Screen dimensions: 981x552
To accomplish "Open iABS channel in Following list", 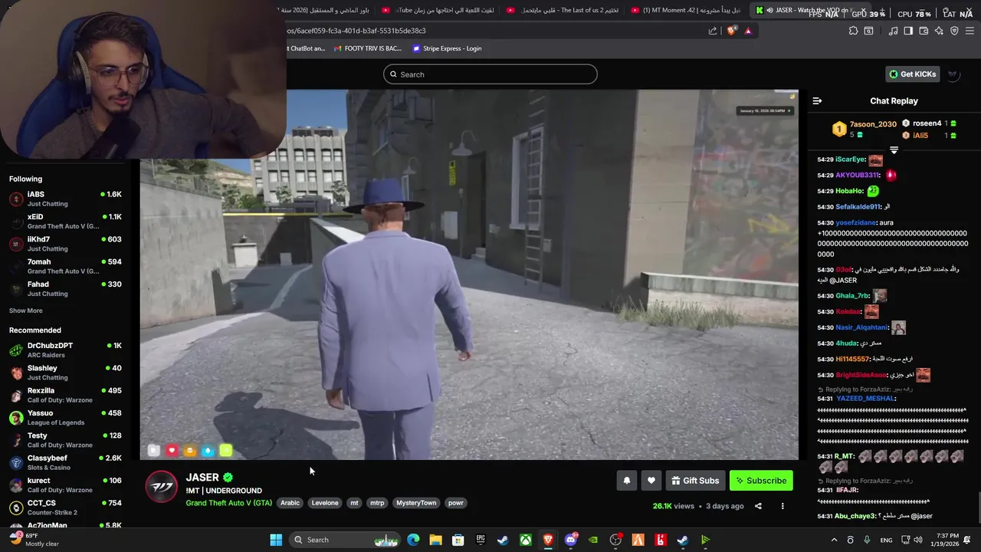I will pos(65,199).
